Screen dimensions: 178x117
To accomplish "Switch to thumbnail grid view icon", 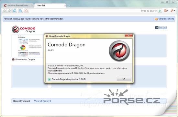I will [157, 28].
